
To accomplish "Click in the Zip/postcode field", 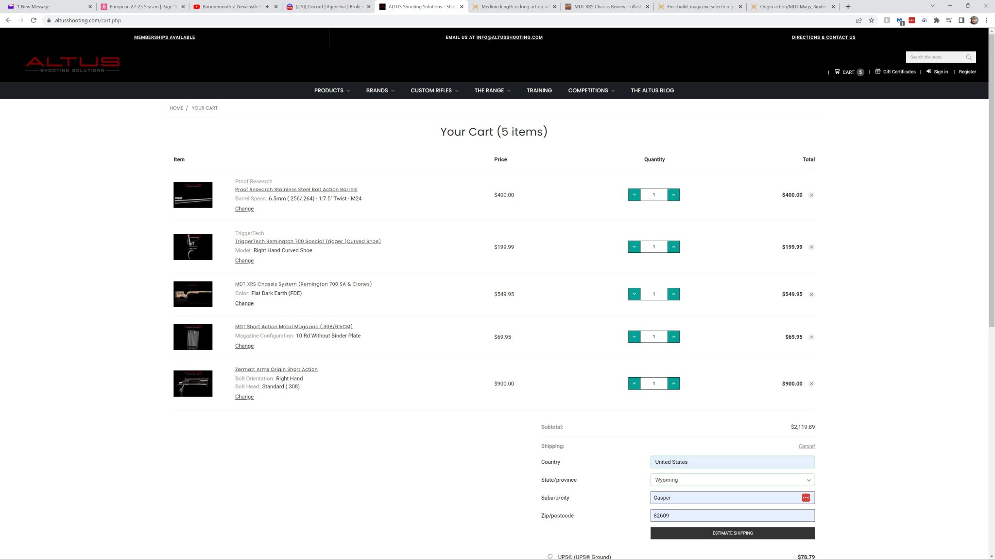I will [732, 516].
